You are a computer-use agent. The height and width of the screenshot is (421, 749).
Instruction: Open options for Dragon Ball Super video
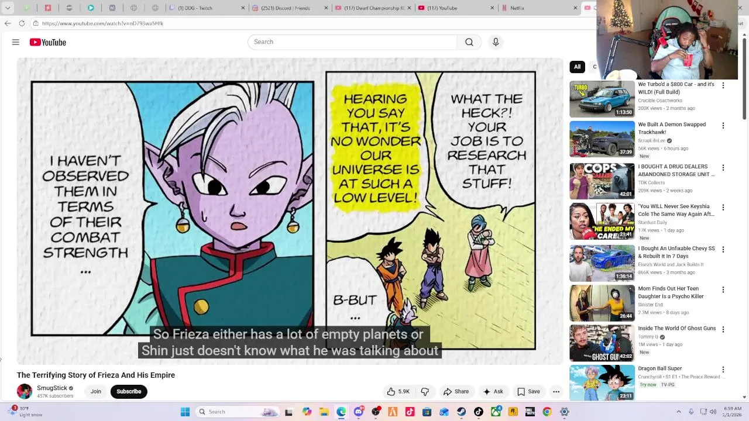(x=723, y=370)
